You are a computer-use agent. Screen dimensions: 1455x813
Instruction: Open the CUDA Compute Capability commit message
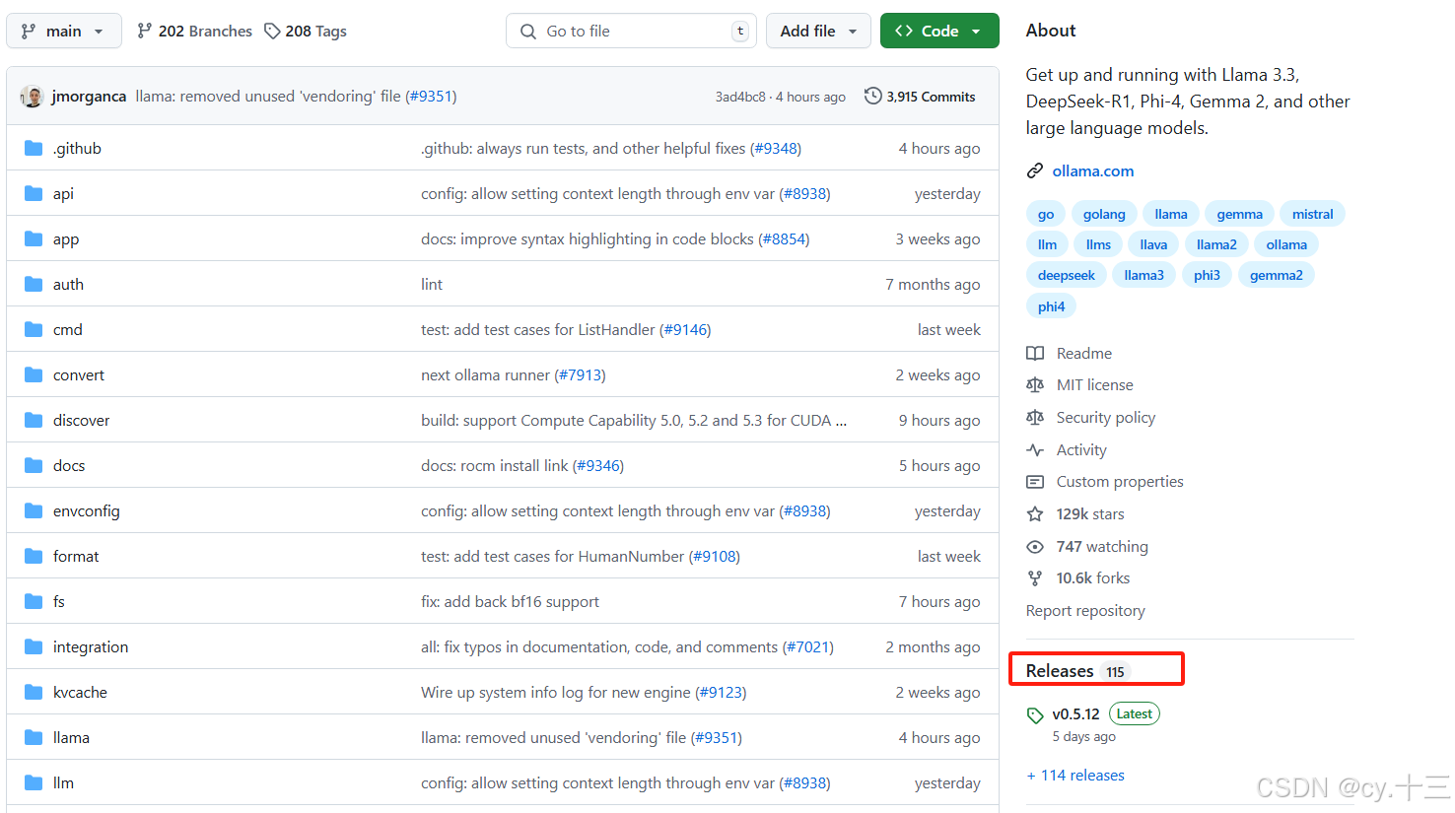[634, 421]
